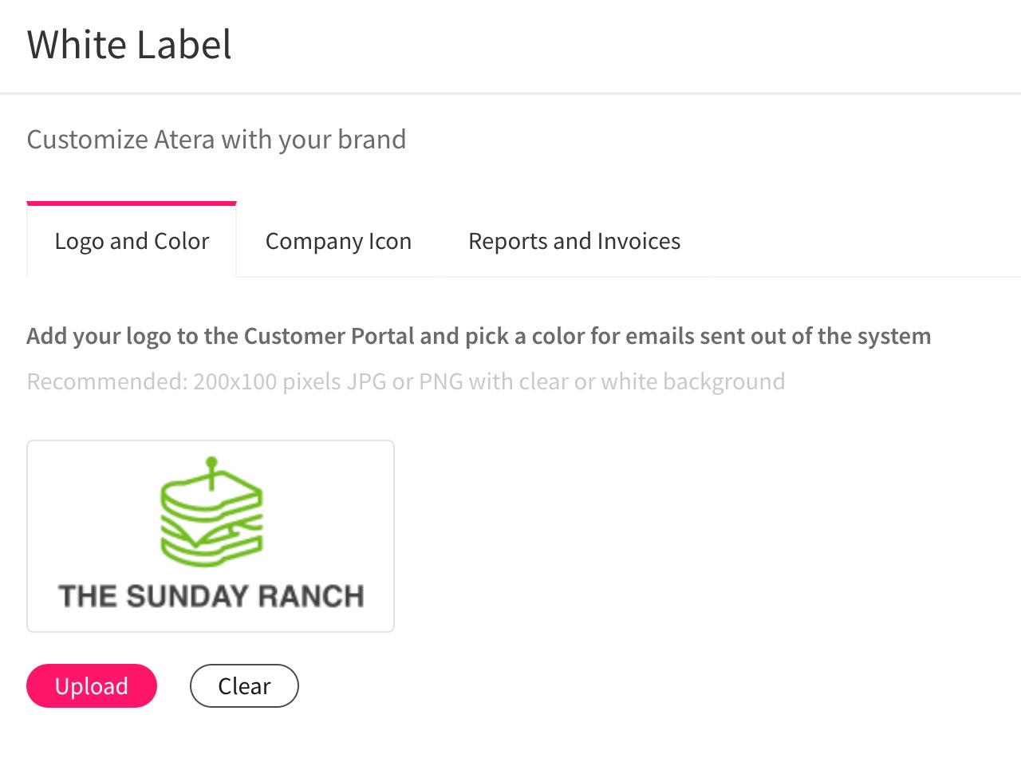Click the pink active tab indicator bar
The width and height of the screenshot is (1021, 766).
tap(132, 203)
